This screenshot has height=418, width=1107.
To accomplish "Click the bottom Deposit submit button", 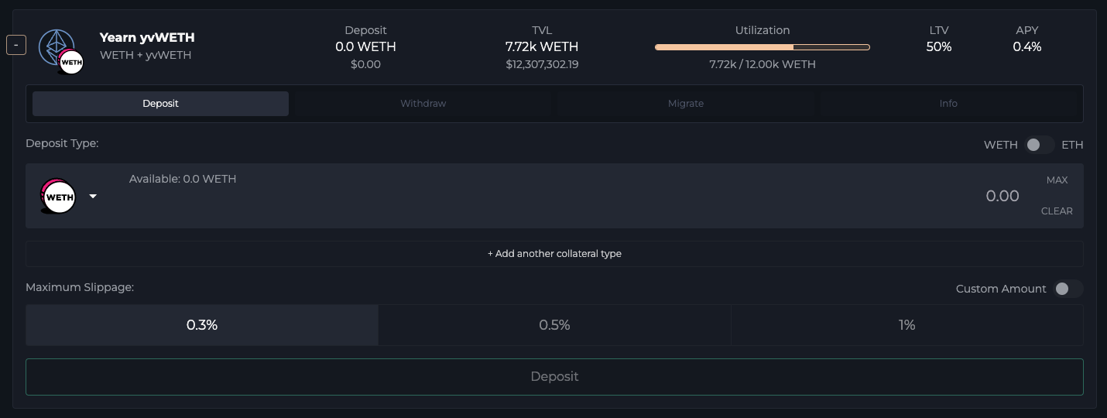I will coord(554,377).
